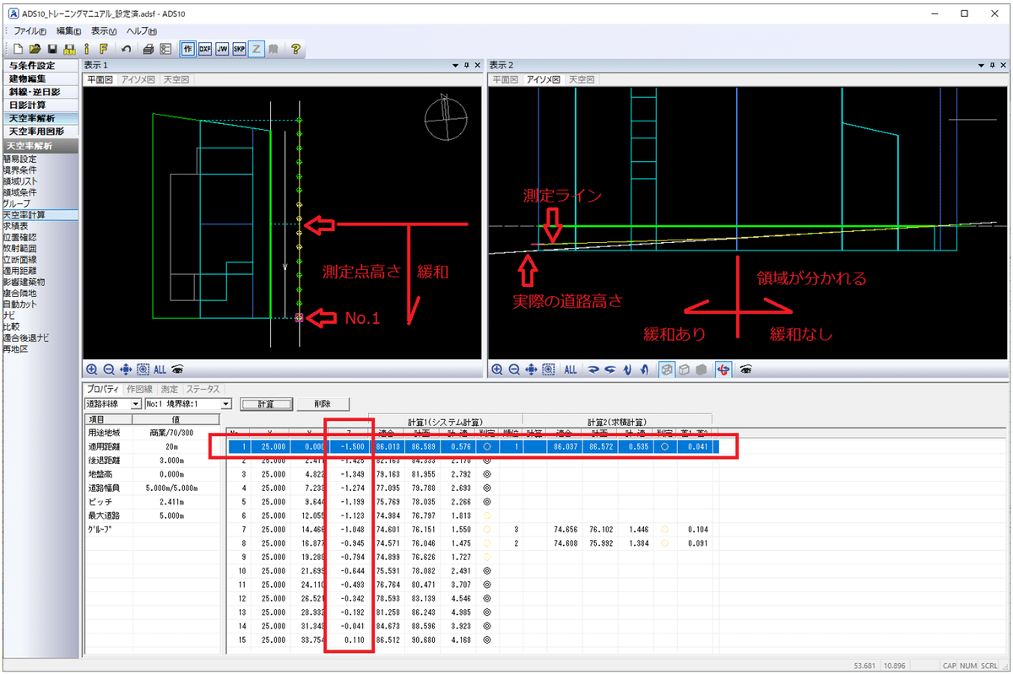Screen dimensions: 1013x674
Task: Click the red-blue axis icon in 表示2
Action: coord(723,369)
